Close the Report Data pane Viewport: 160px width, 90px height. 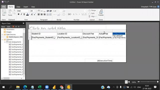coord(23,23)
